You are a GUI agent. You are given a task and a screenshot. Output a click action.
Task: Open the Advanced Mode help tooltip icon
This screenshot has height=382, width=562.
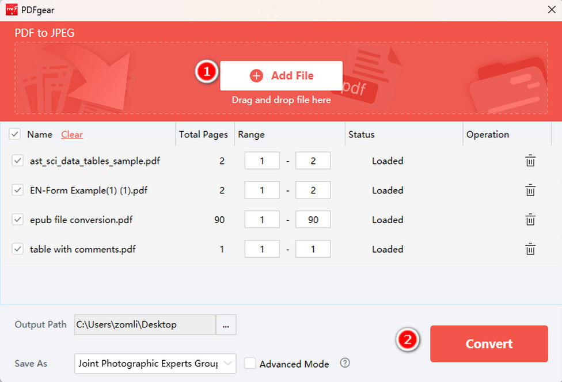coord(344,363)
